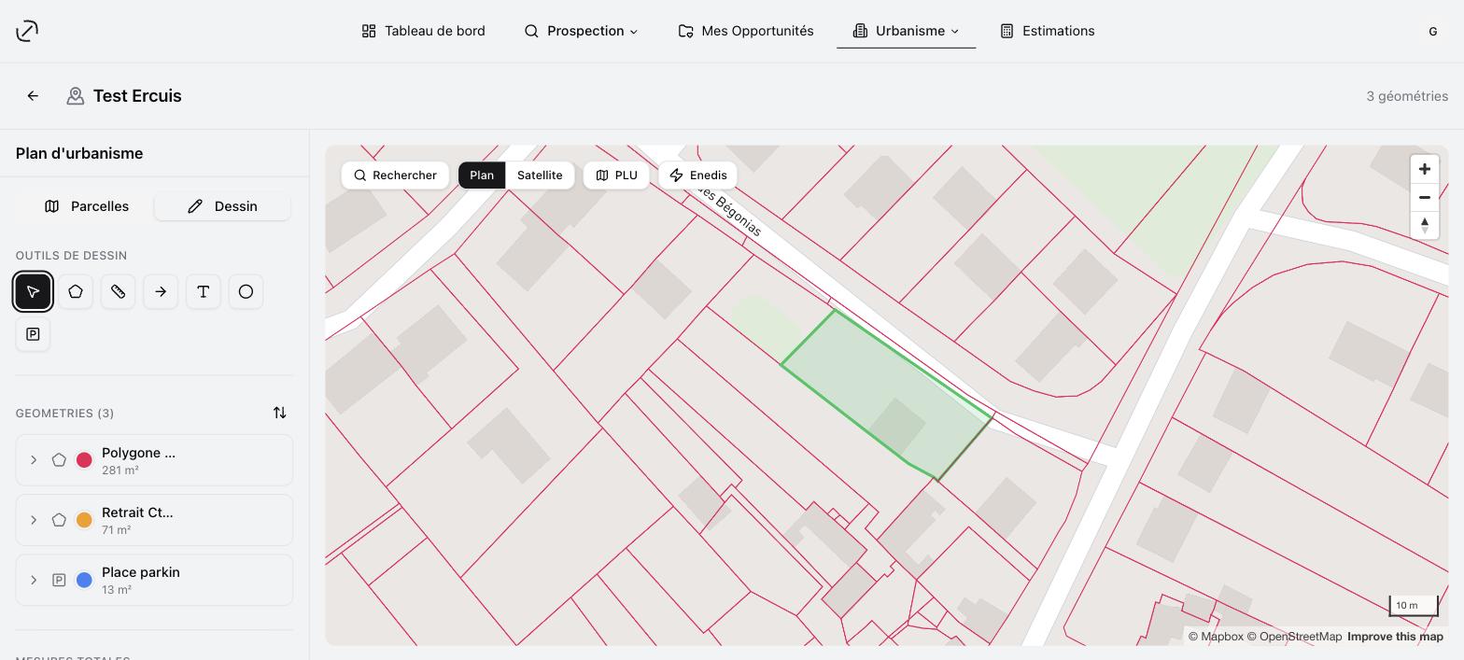The width and height of the screenshot is (1464, 660).
Task: Switch to the Parcelles tab
Action: [87, 206]
